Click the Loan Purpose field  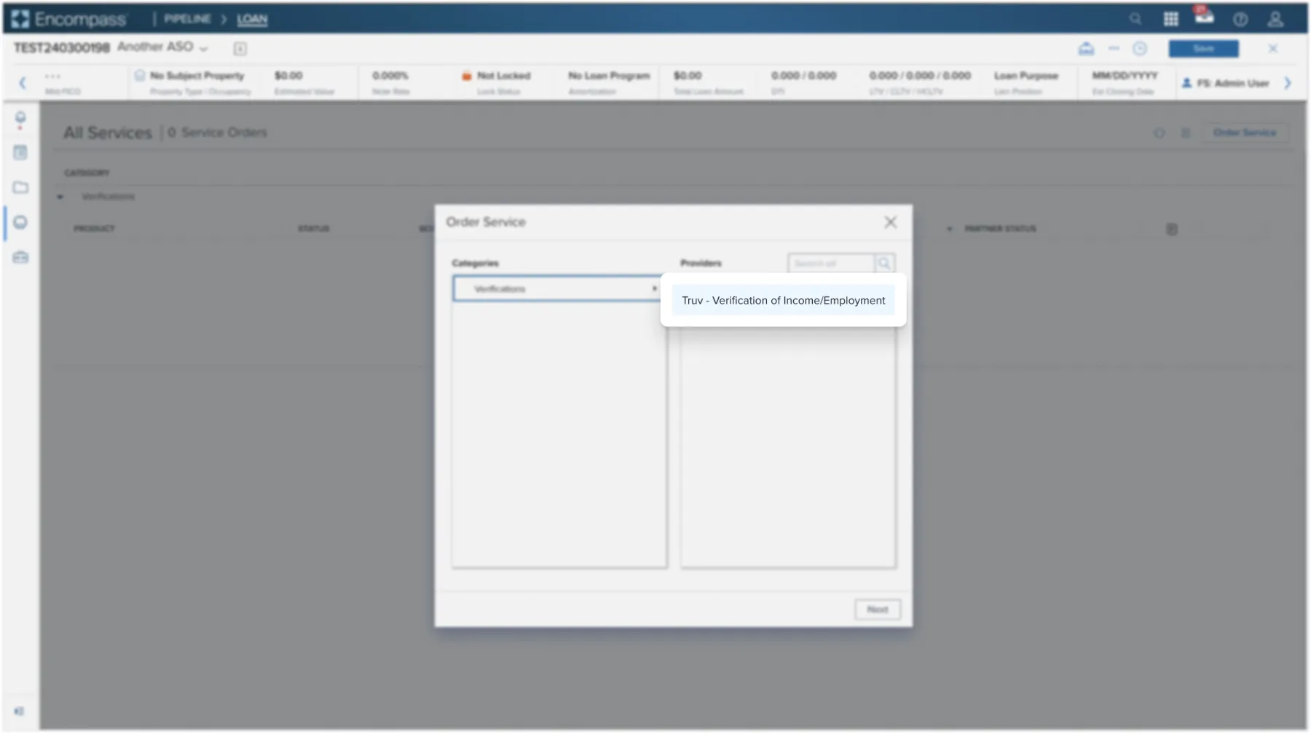point(1025,76)
